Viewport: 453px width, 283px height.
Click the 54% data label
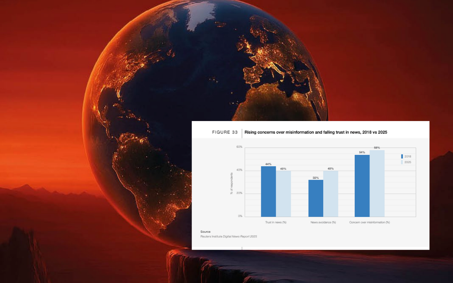coord(362,153)
